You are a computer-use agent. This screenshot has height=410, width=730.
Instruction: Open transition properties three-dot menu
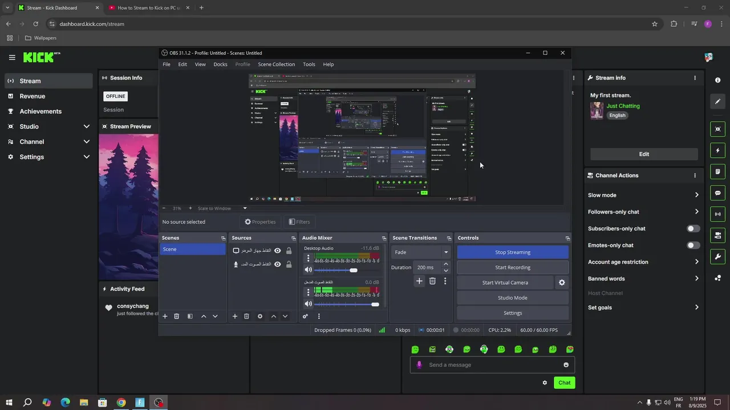pos(445,281)
